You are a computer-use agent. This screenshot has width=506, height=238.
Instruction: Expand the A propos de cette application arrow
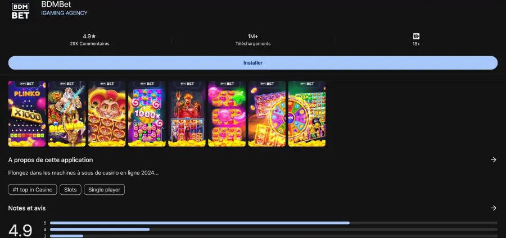click(x=493, y=160)
